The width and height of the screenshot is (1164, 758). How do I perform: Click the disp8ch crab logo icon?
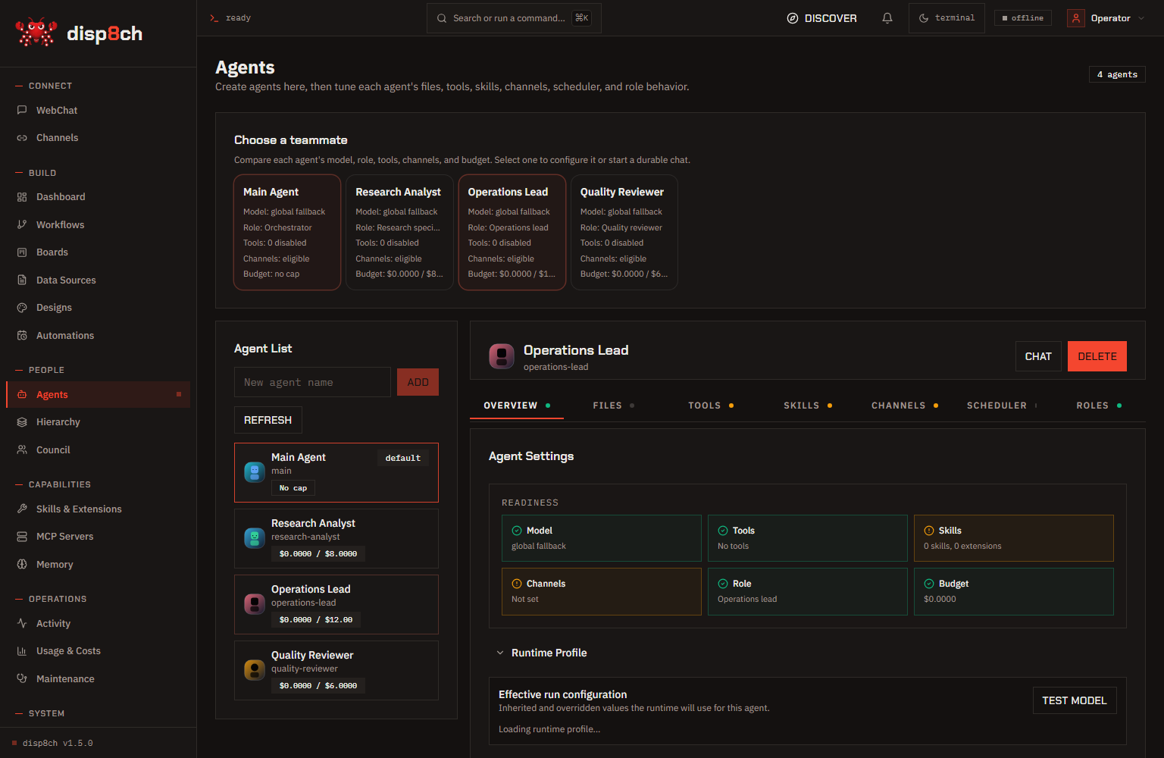[36, 33]
